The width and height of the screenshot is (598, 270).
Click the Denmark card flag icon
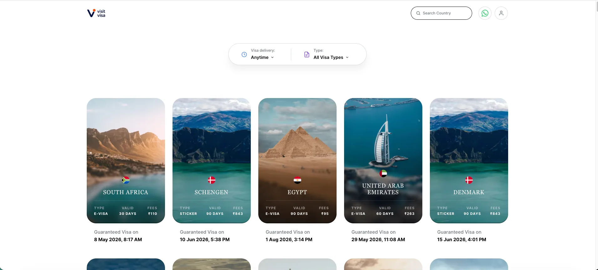tap(469, 180)
